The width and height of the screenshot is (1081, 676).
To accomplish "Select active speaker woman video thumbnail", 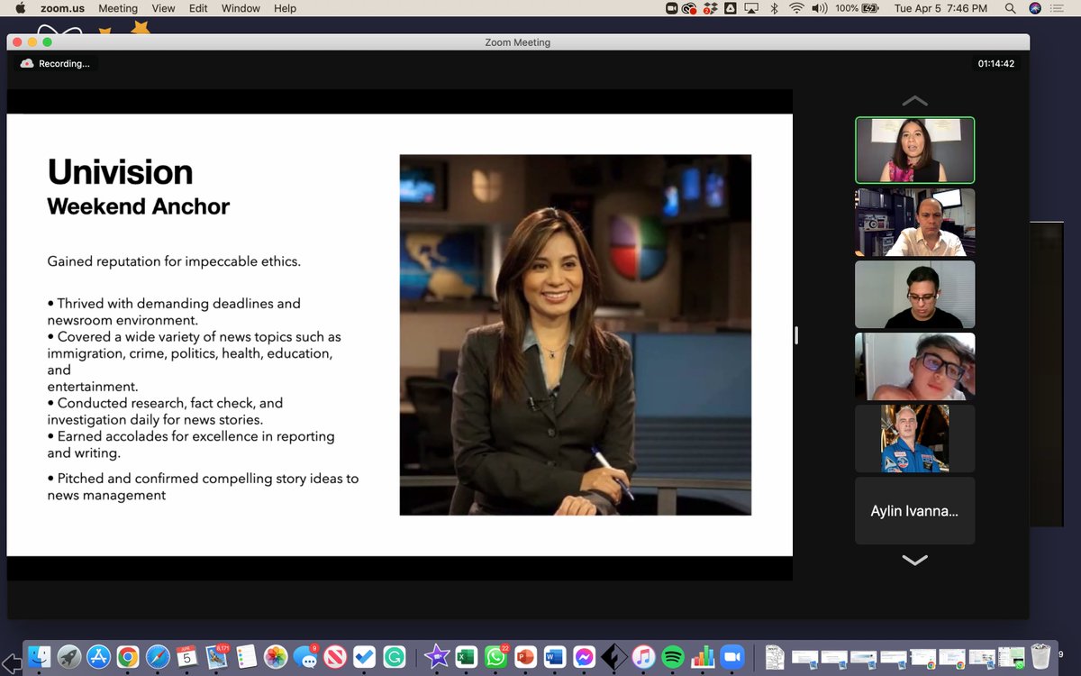I will point(914,151).
